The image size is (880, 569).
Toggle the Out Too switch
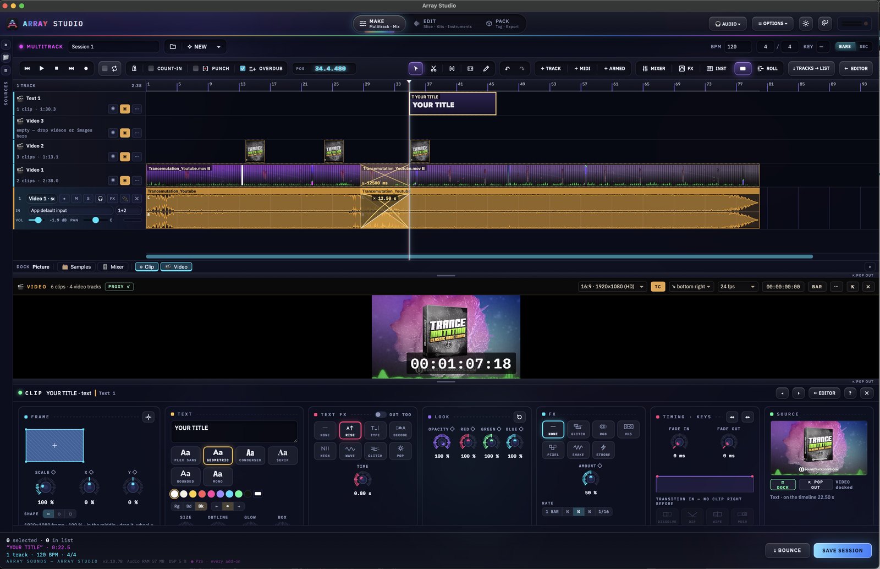click(x=380, y=414)
